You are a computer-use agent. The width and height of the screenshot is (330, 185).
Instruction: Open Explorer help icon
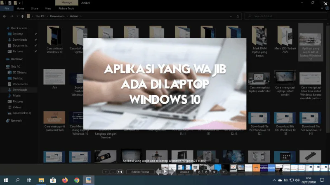327,8
